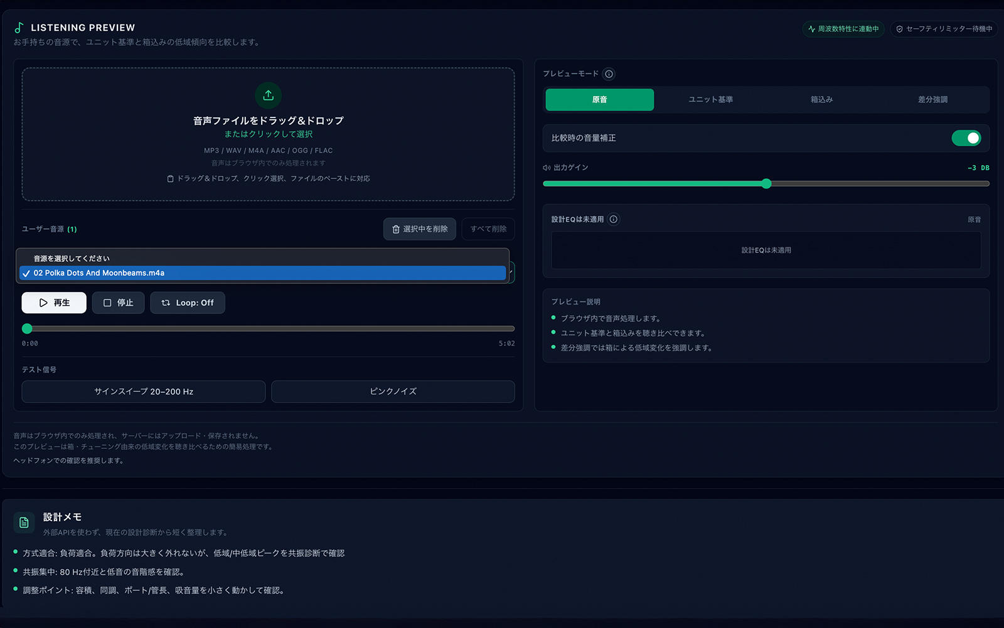Click the music note icon beside LISTENING PREVIEW
Image resolution: width=1004 pixels, height=628 pixels.
tap(19, 28)
